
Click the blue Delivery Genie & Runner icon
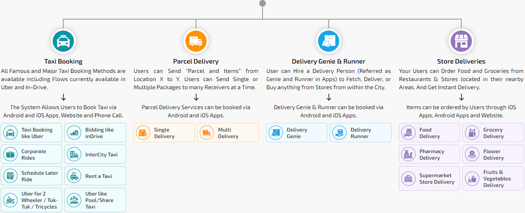point(329,41)
